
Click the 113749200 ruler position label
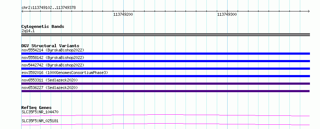click(123, 15)
